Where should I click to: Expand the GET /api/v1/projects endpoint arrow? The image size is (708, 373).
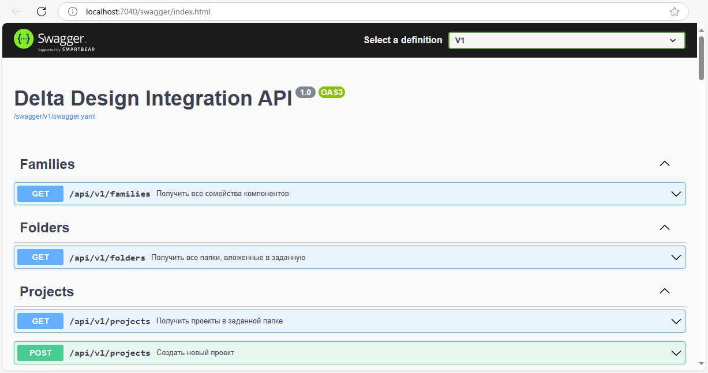click(676, 321)
